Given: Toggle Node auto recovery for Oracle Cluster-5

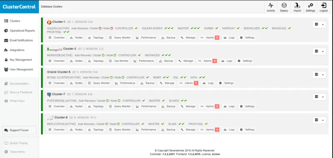Looking at the screenshot, I should 123,78.
